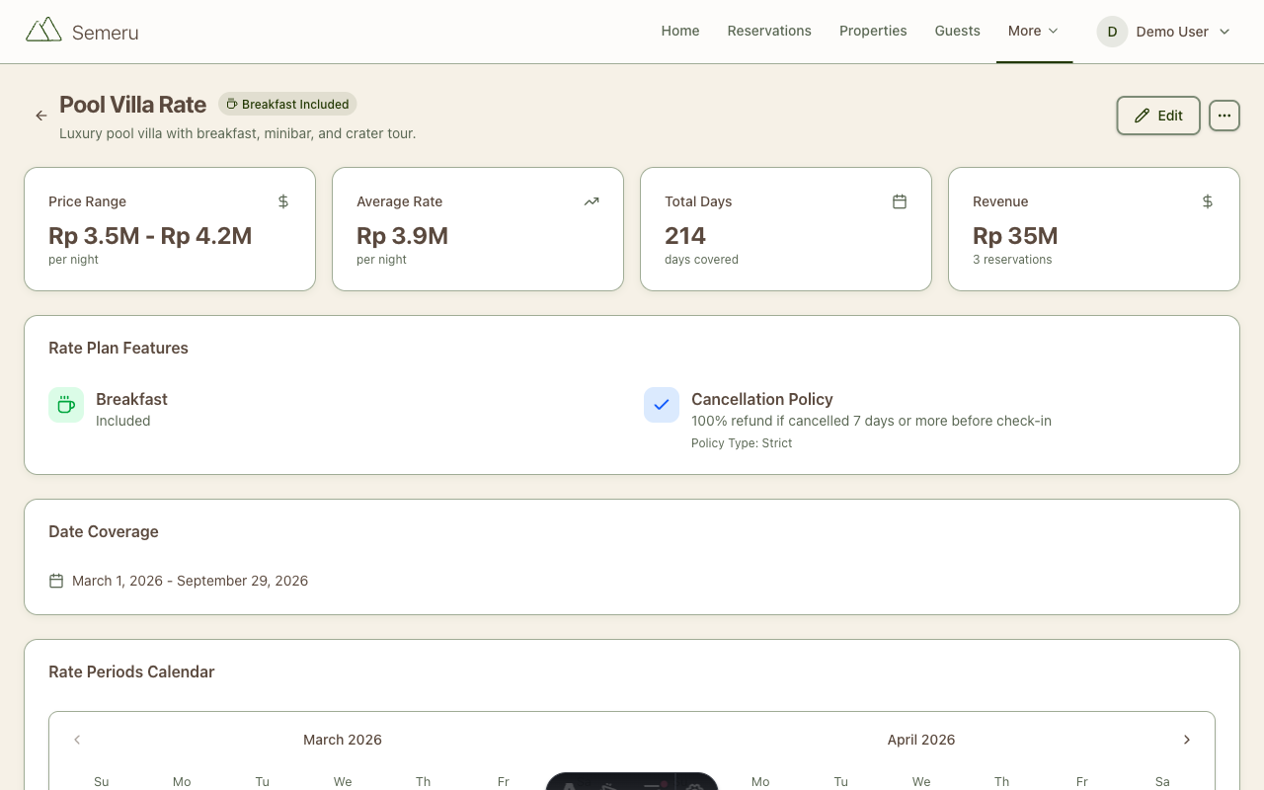Click the 'Rate Plan Features' heading
The width and height of the screenshot is (1264, 790).
coord(118,348)
